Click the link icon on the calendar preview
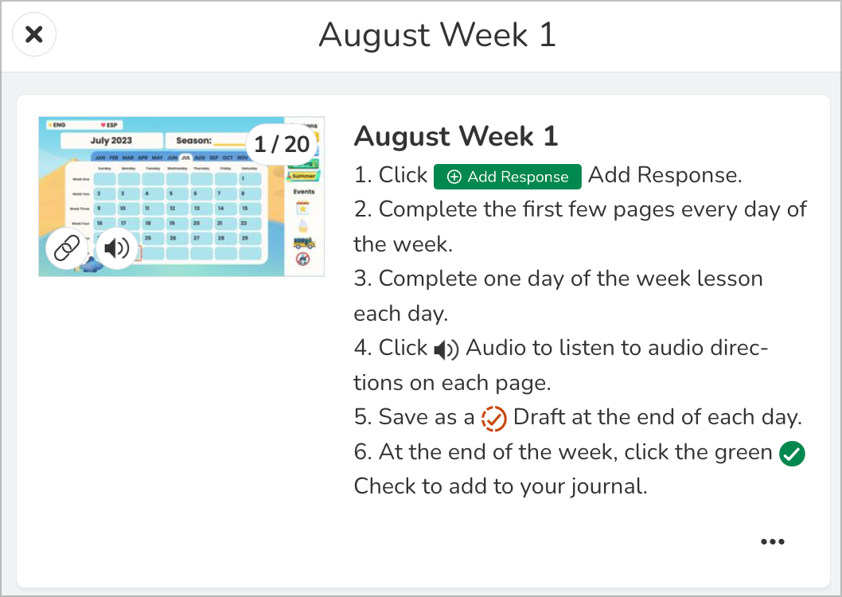Image resolution: width=842 pixels, height=597 pixels. point(67,247)
